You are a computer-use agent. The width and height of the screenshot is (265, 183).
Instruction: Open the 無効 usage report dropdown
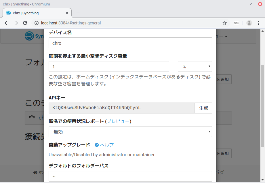pos(130,132)
